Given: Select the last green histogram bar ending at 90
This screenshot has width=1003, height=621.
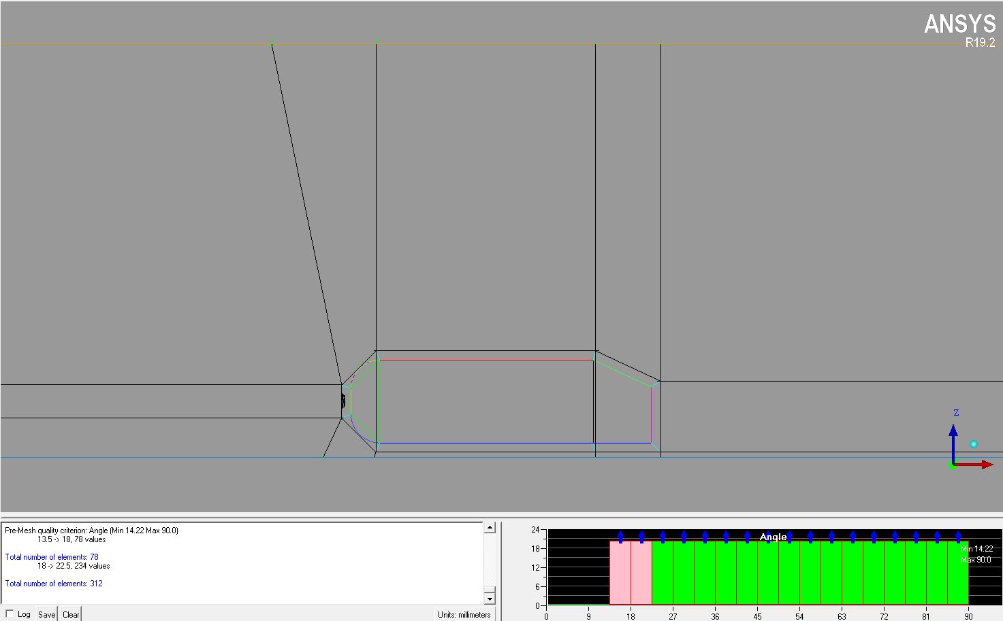Looking at the screenshot, I should point(957,573).
